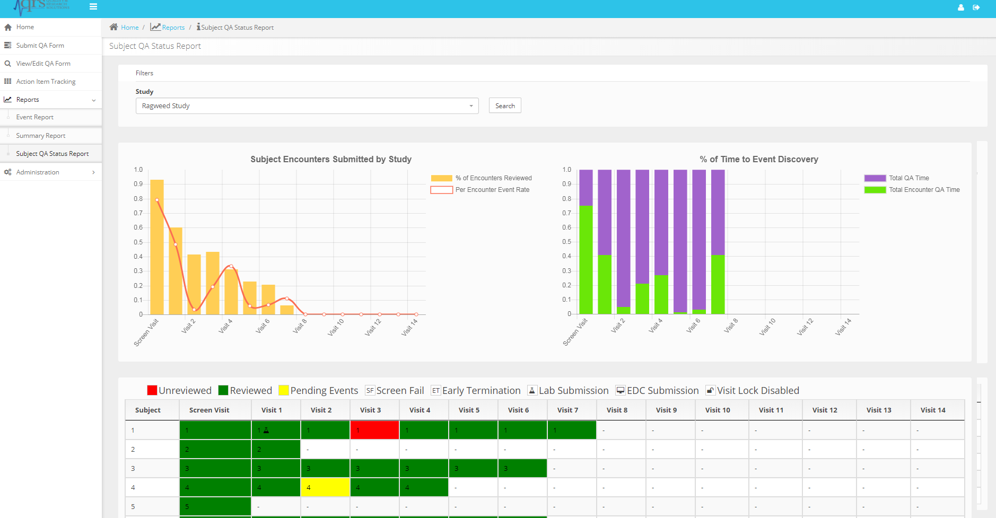Toggle the 'Per Encounter Event Rate' legend series

coord(492,190)
